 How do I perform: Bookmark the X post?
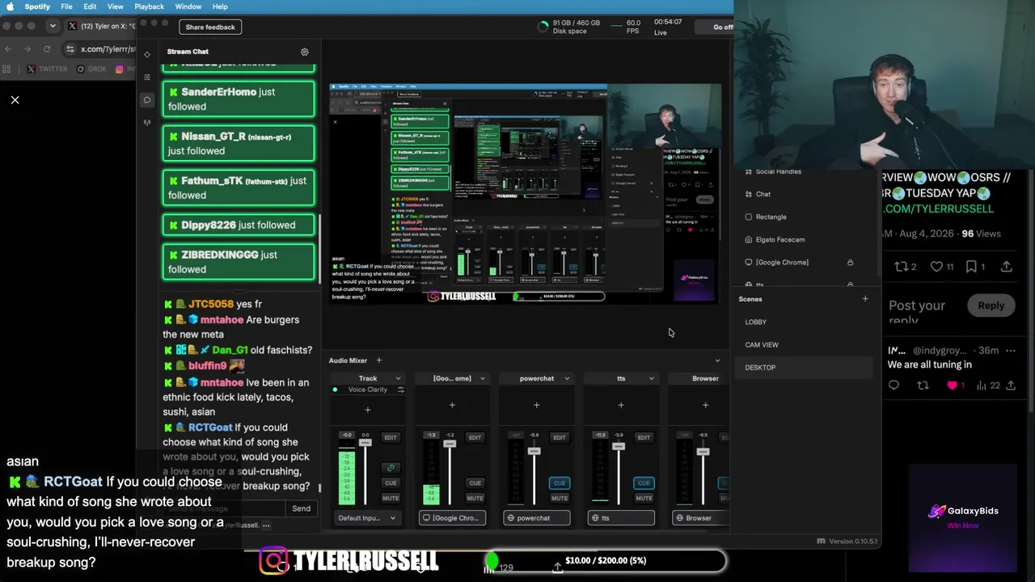[972, 267]
